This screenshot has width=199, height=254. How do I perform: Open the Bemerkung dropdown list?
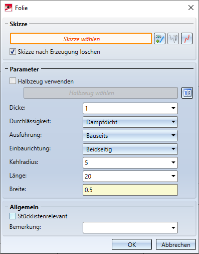point(173,228)
